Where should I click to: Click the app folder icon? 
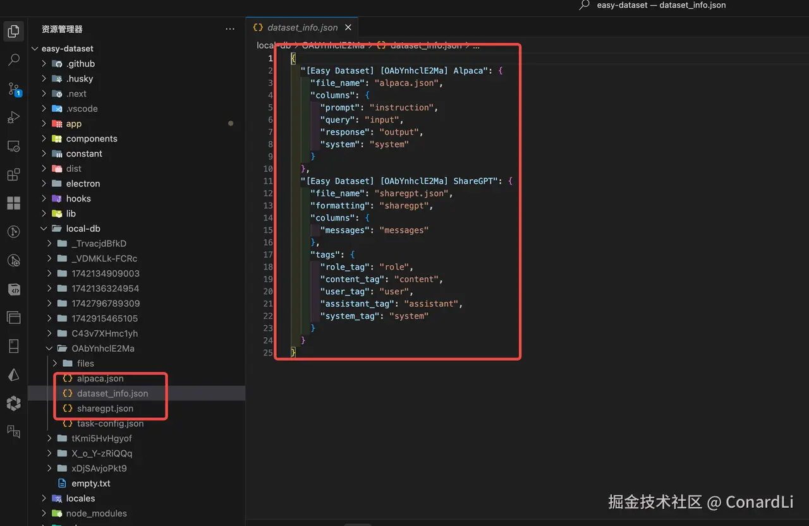[57, 124]
